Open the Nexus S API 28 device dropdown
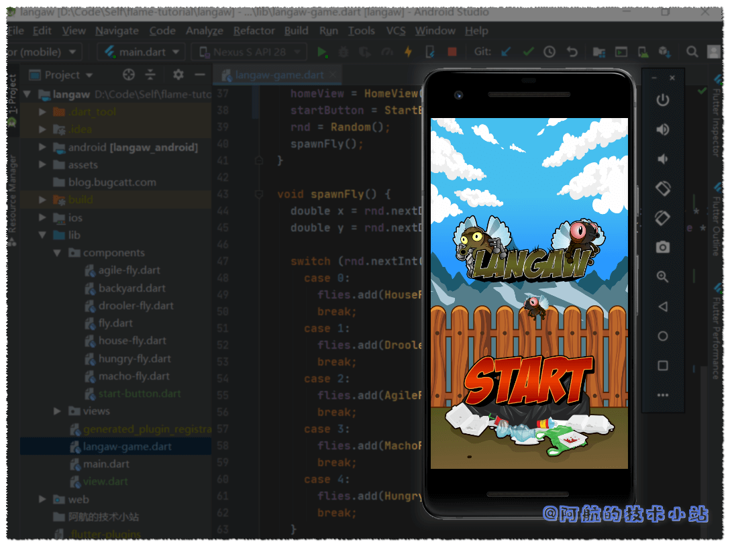This screenshot has width=730, height=546. [250, 52]
